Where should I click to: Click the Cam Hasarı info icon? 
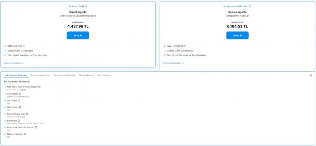tap(20, 94)
